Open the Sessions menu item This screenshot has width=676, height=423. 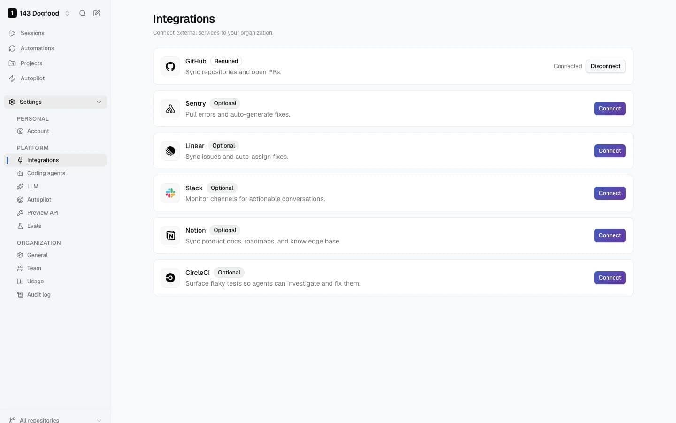pos(55,33)
